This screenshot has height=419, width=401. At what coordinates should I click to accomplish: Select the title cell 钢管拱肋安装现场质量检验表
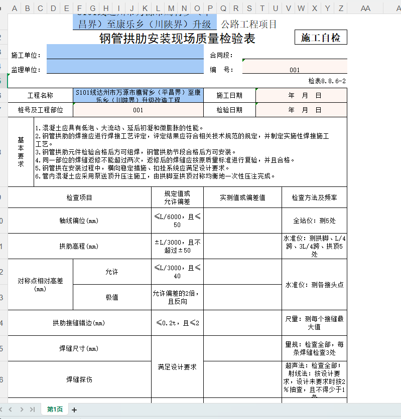177,38
